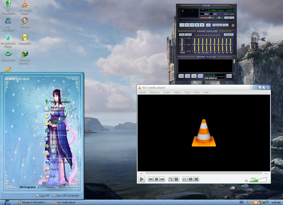
Task: Stop playback in Winamp main window
Action: click(197, 25)
